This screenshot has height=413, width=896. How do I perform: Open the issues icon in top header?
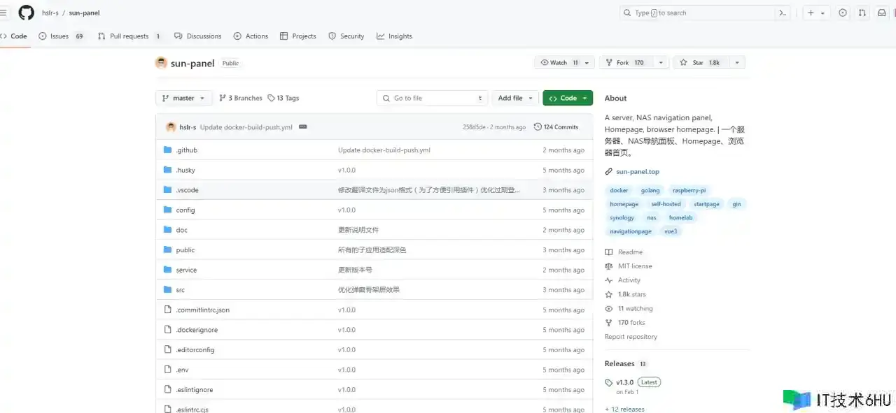pyautogui.click(x=843, y=13)
